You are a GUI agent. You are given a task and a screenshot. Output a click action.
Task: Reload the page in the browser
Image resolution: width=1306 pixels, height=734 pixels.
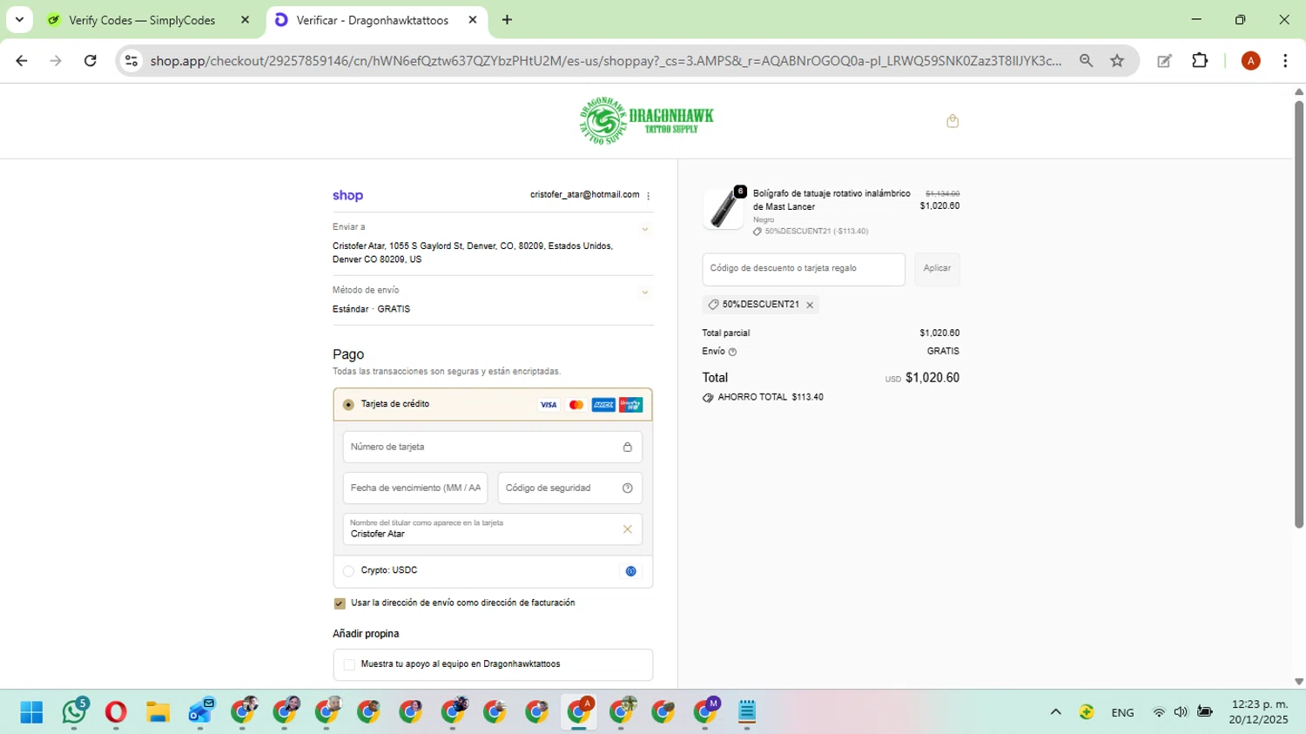pos(90,61)
